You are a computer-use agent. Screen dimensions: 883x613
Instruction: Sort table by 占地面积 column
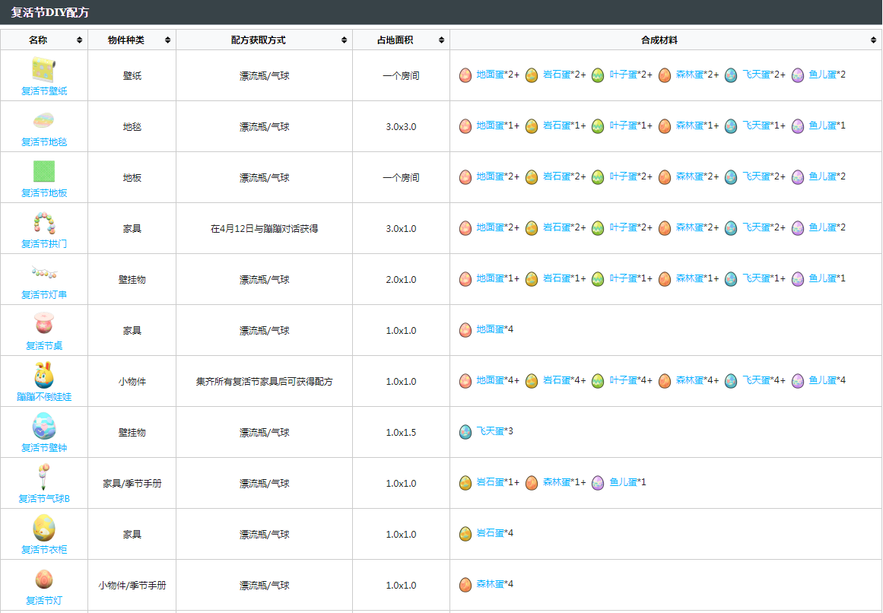click(x=401, y=40)
